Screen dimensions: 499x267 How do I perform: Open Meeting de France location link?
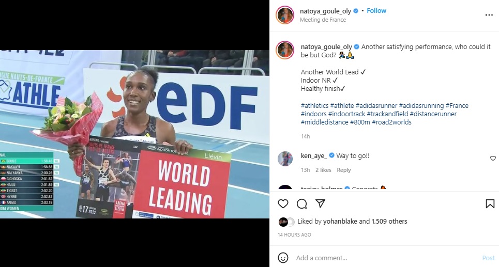point(323,20)
